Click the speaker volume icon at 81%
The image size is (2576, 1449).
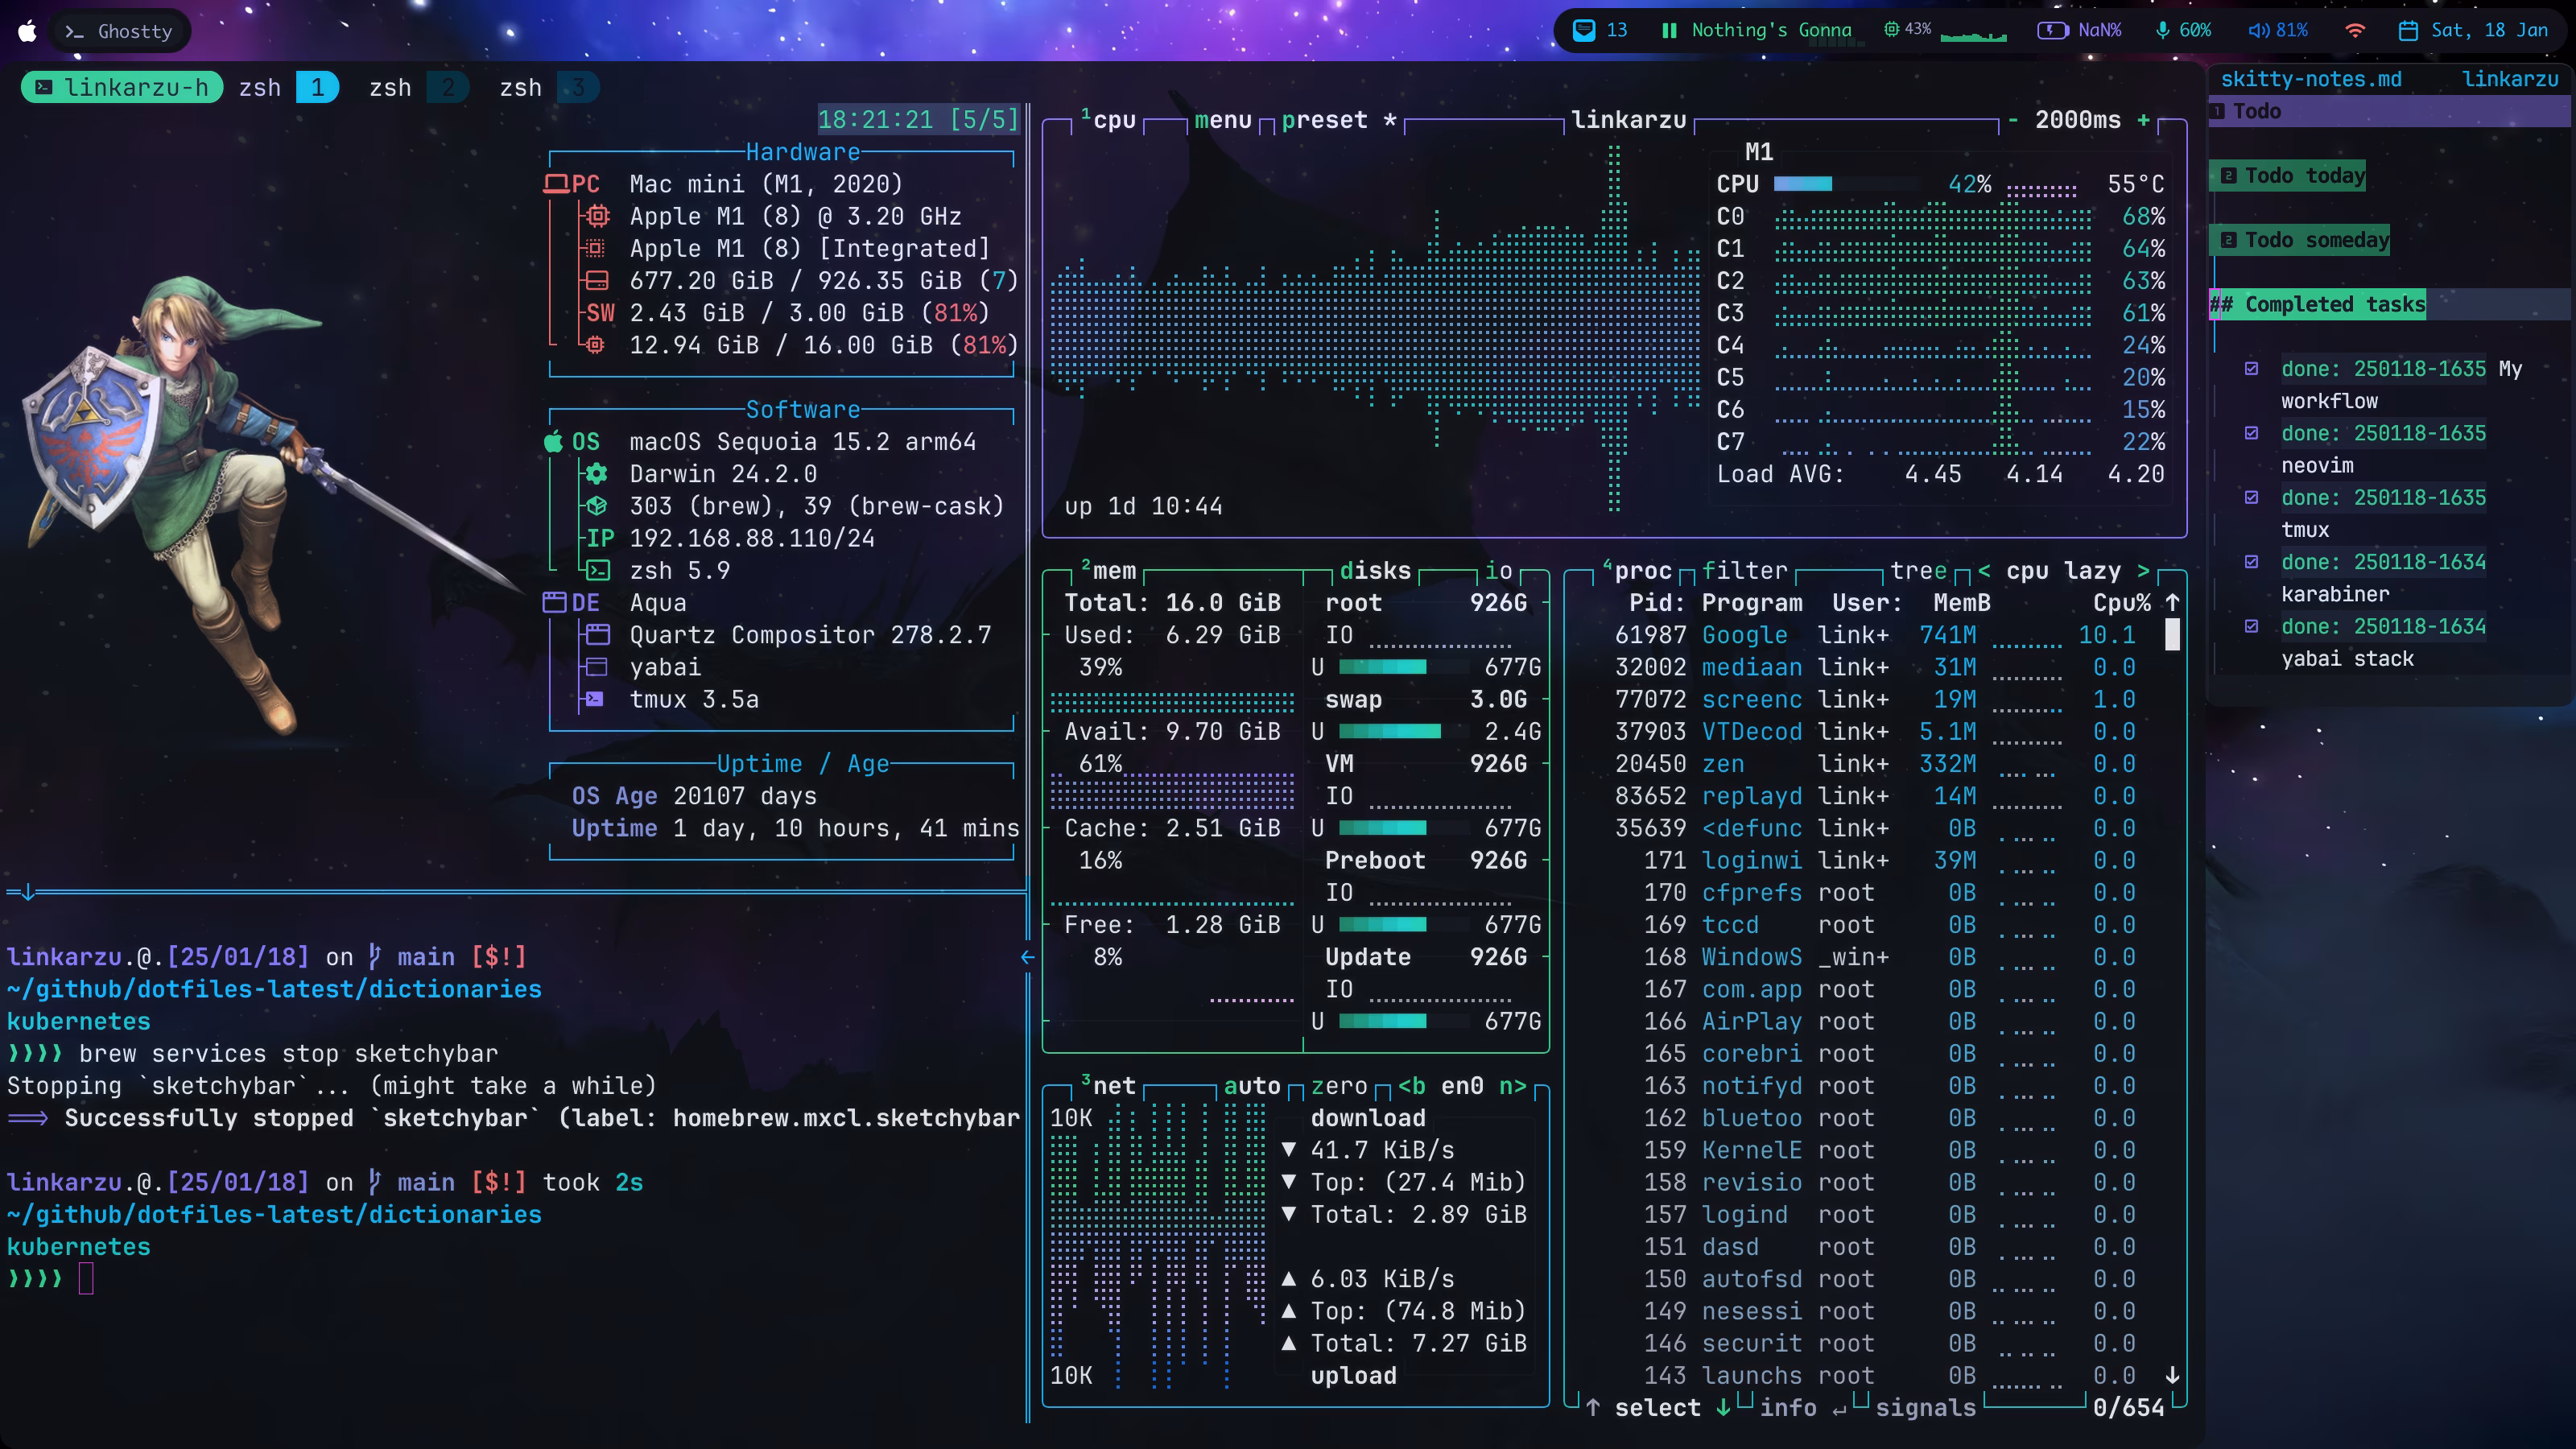pyautogui.click(x=2258, y=30)
